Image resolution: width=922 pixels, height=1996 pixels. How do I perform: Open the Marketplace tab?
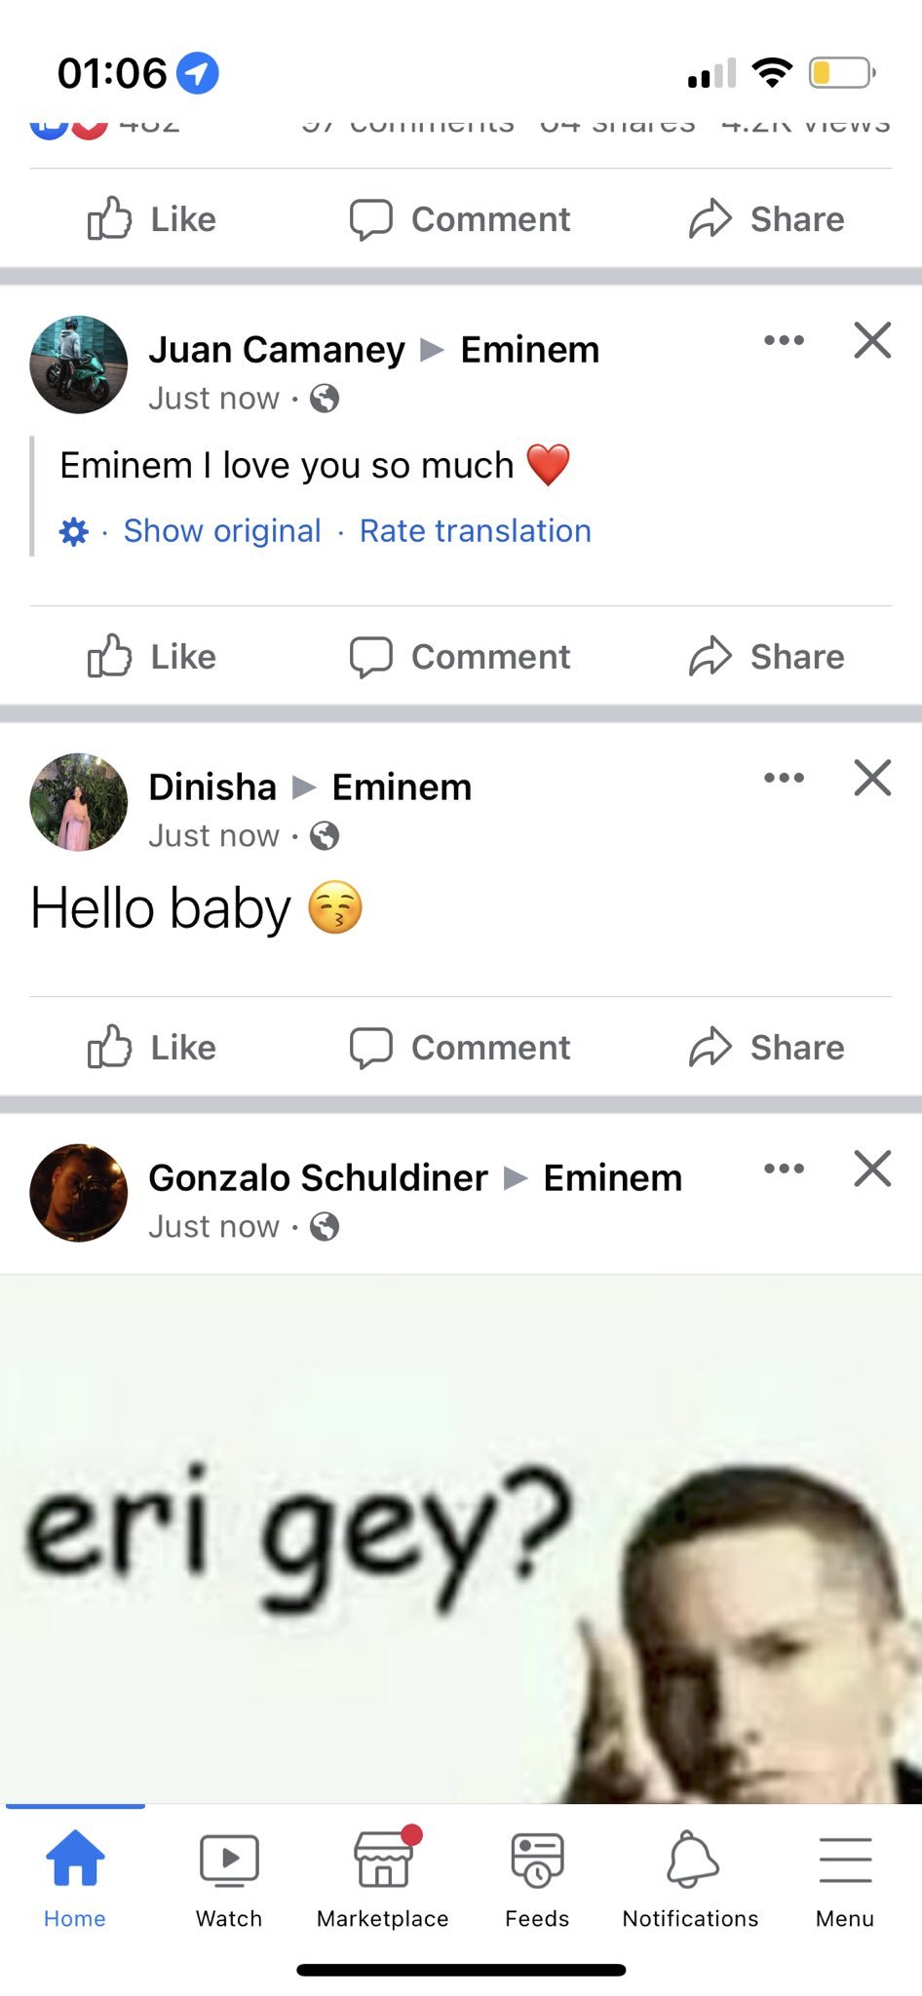coord(382,1879)
